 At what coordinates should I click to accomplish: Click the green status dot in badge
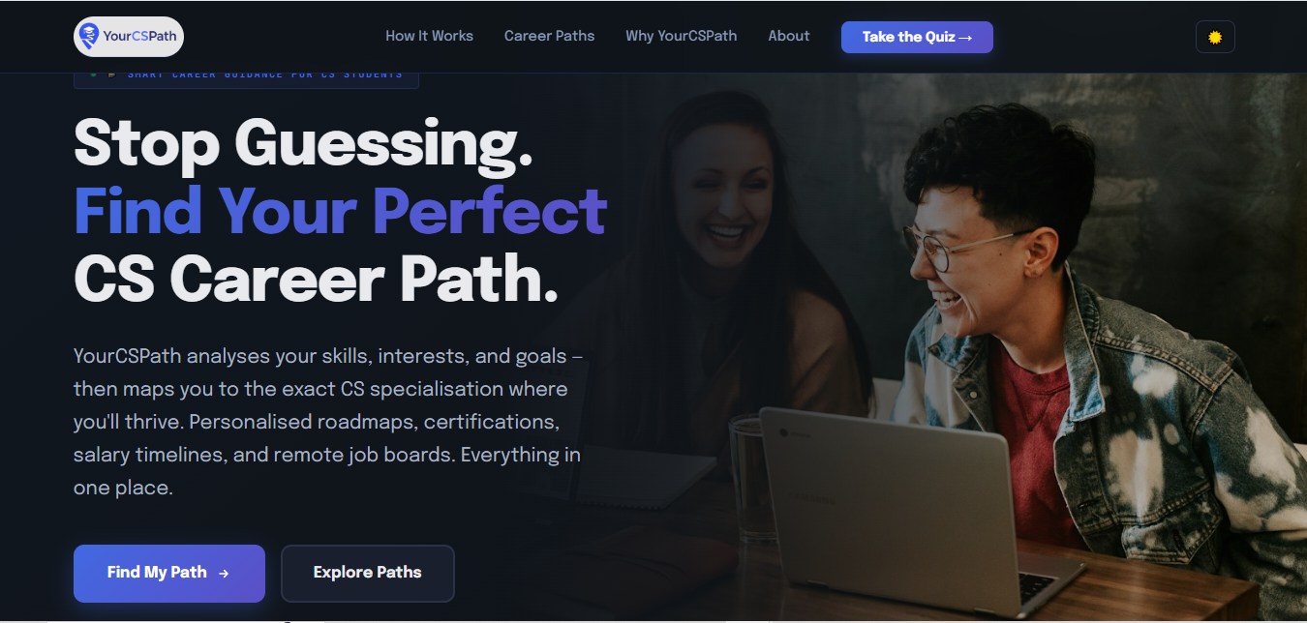coord(93,74)
